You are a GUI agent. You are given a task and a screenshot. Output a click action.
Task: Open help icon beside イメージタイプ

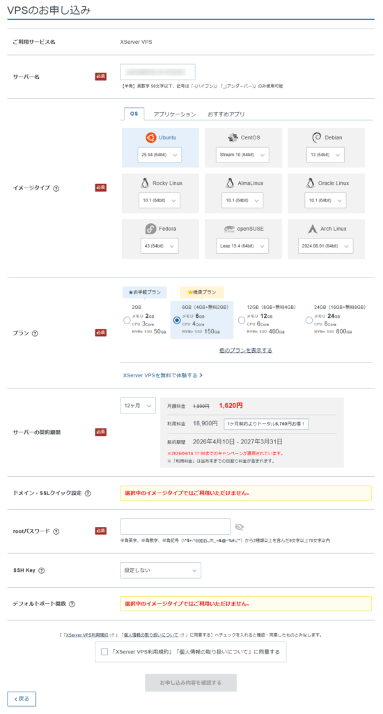pyautogui.click(x=56, y=188)
